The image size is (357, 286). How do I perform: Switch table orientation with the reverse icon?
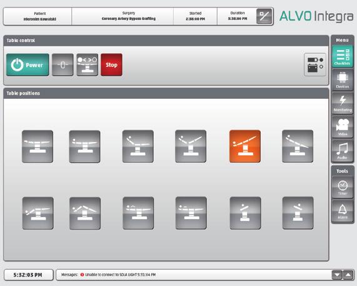[87, 64]
